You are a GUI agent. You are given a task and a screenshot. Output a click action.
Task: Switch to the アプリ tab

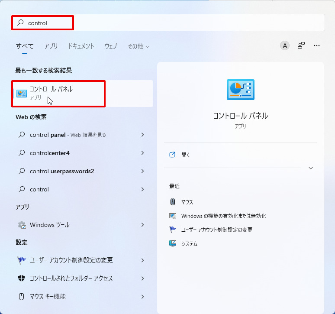click(51, 46)
